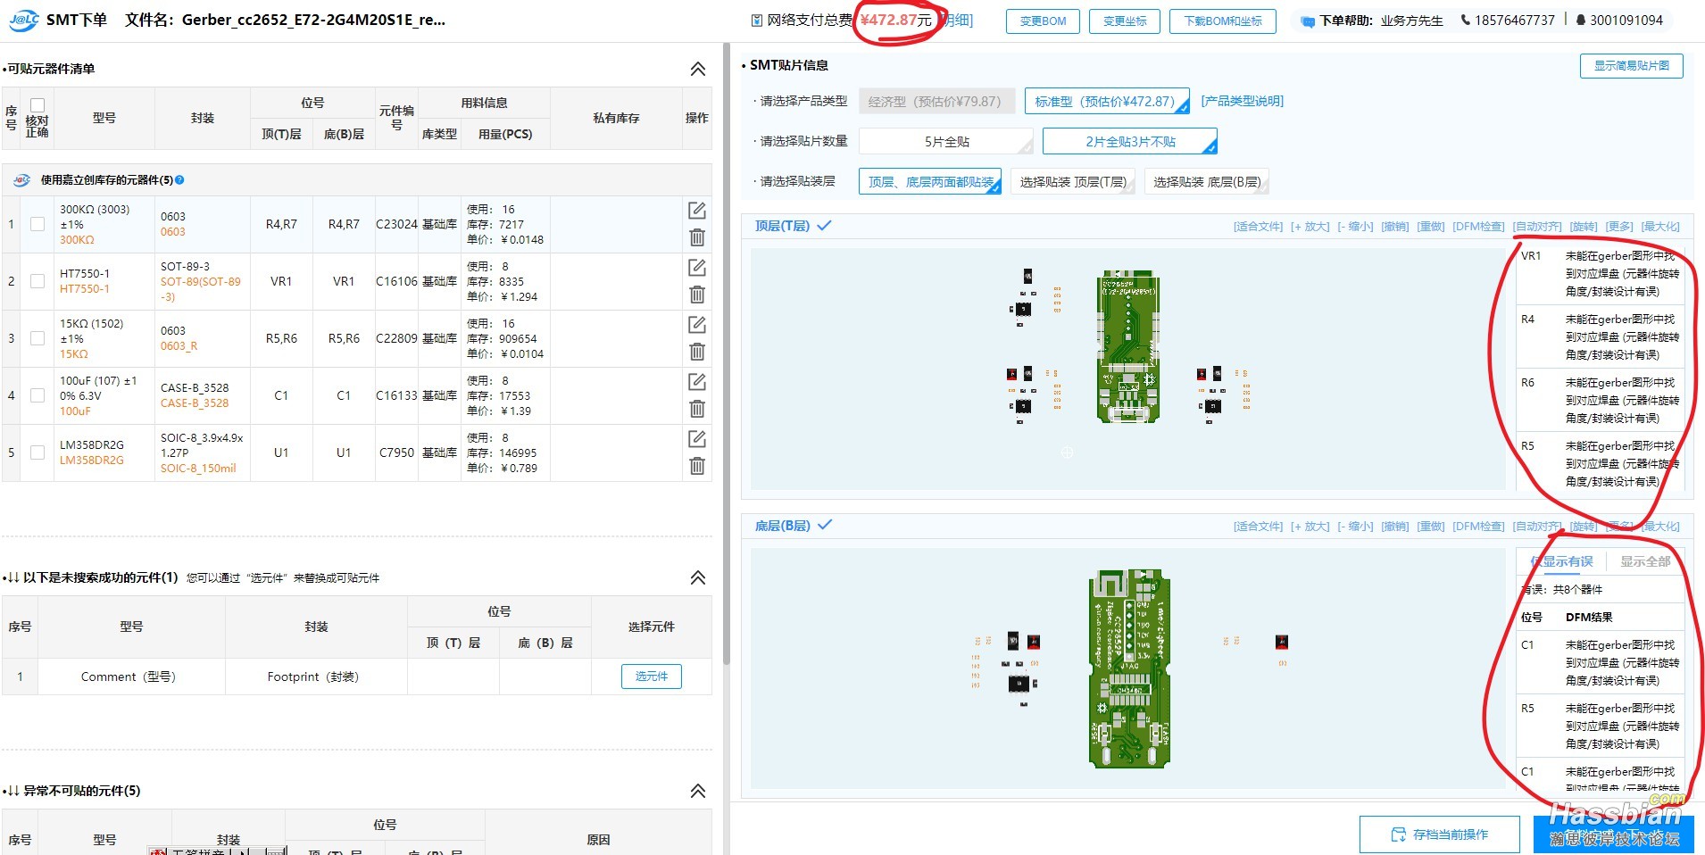Edit the HT7550-1 component row

click(697, 268)
